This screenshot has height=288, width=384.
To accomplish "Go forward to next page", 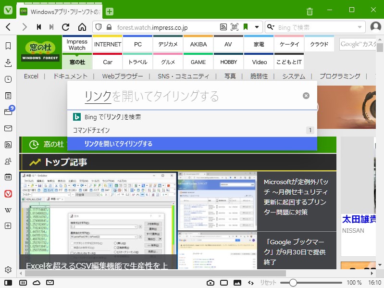I will (x=24, y=27).
